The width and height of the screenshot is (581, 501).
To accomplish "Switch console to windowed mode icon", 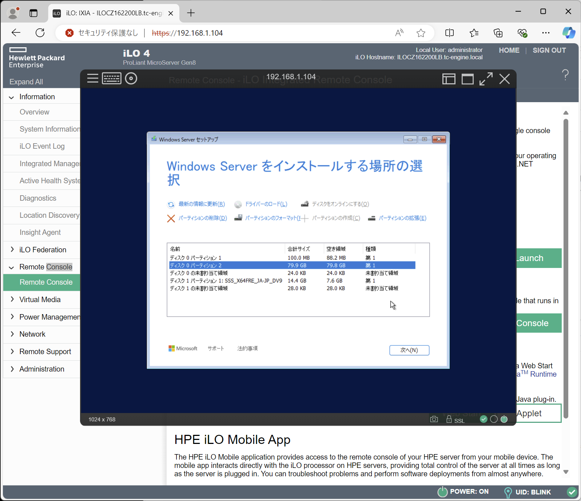I will (467, 79).
